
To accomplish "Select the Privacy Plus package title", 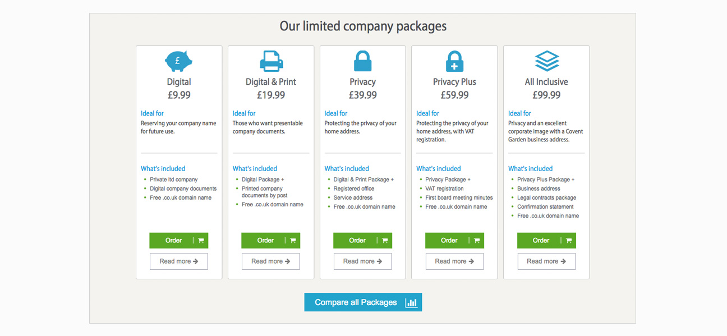I will pos(454,82).
